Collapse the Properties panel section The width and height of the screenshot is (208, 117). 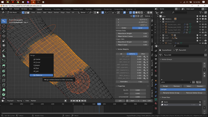tap(116, 86)
